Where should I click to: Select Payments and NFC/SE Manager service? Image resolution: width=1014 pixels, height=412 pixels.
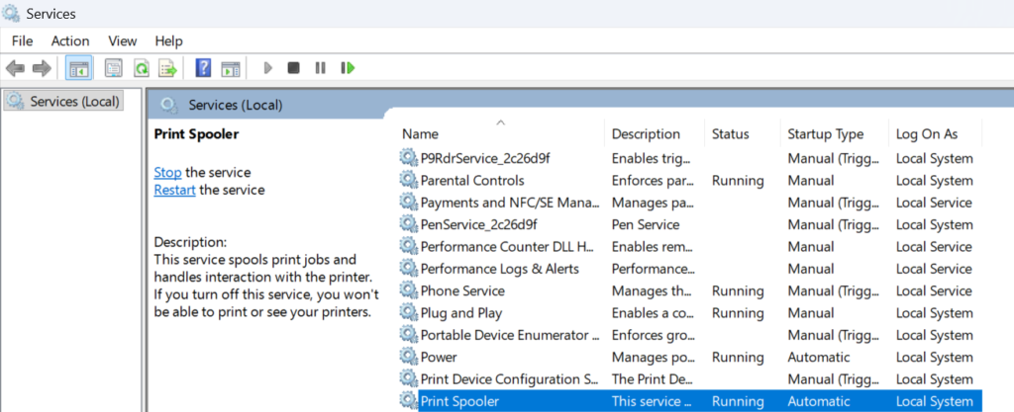tap(510, 203)
